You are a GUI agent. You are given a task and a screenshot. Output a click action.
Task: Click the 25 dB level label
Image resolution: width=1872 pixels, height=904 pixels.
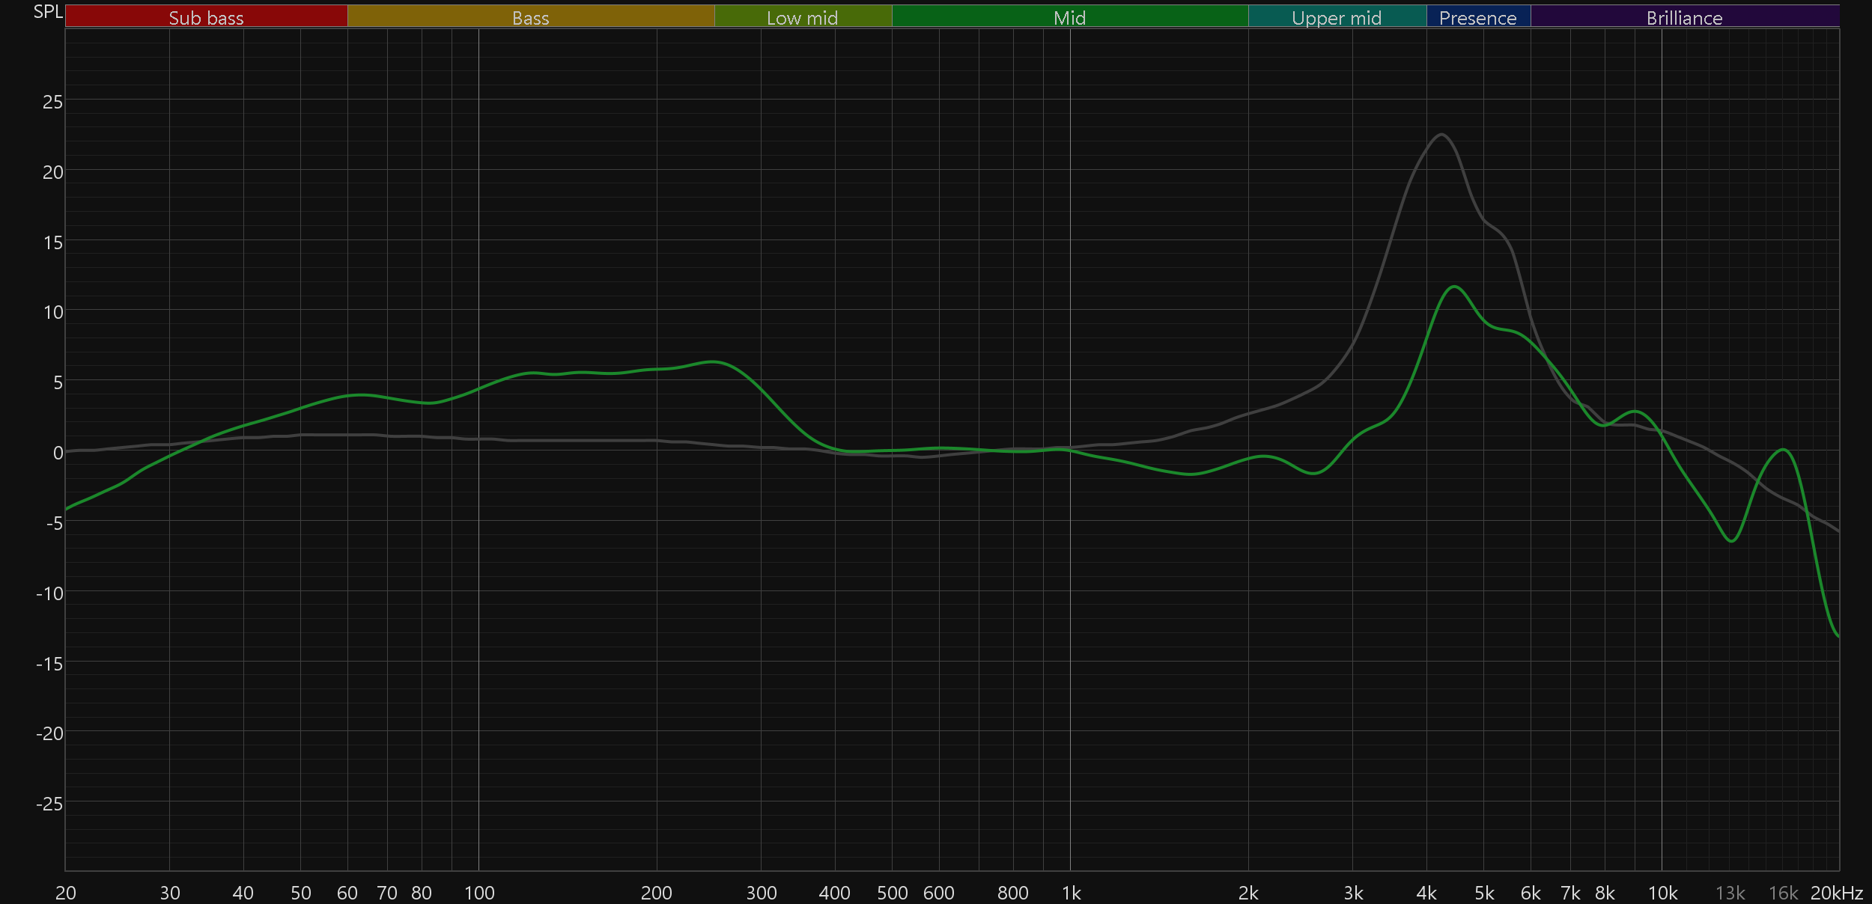[x=52, y=102]
